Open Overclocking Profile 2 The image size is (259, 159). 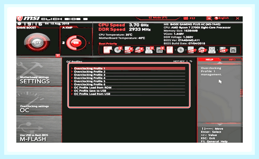128,72
